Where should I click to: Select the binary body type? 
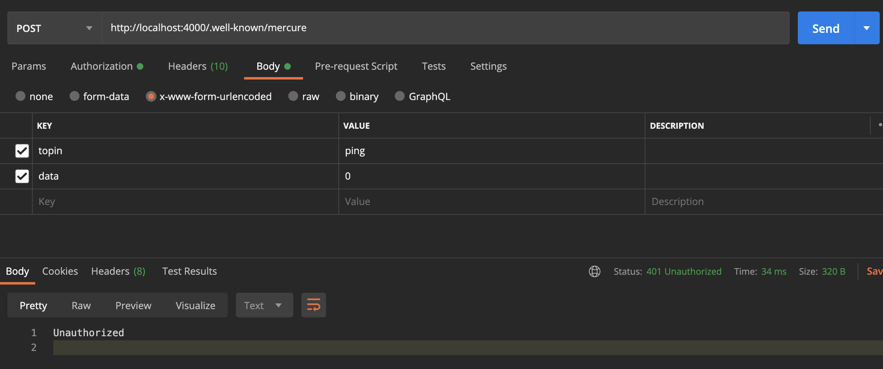340,96
